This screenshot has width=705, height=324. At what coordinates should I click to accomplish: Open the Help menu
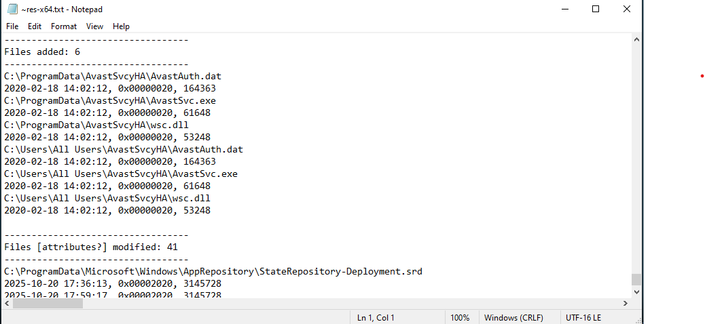(121, 26)
